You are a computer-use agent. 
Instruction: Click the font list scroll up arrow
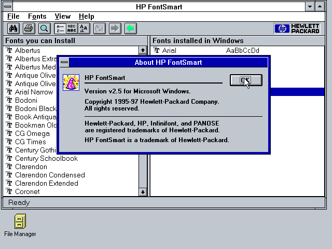tap(143, 50)
